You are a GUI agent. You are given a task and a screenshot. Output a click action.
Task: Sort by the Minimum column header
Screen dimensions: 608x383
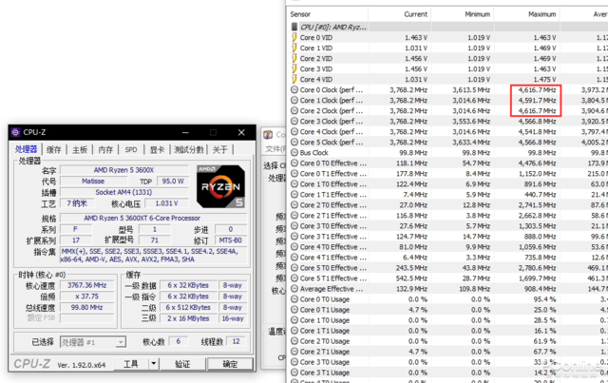463,14
